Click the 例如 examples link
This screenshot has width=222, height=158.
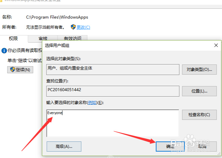pyautogui.click(x=92, y=103)
